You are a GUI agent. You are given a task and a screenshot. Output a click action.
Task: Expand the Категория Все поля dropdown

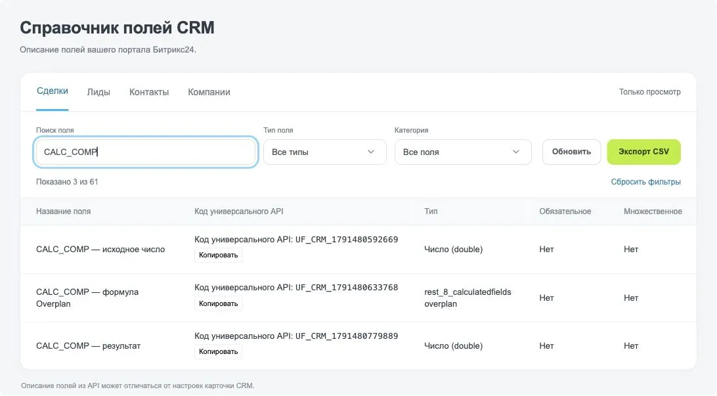(463, 152)
